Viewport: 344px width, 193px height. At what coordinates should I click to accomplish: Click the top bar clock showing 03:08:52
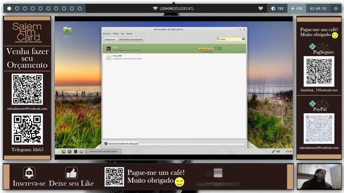click(x=318, y=9)
